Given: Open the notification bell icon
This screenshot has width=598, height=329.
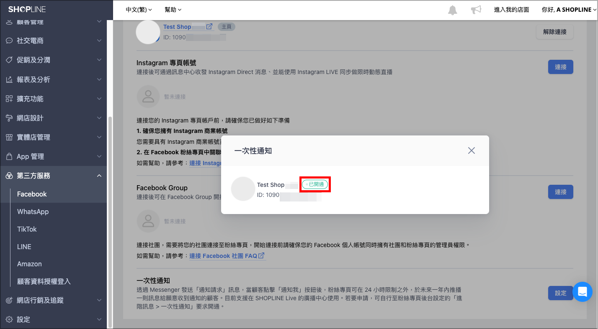Looking at the screenshot, I should pyautogui.click(x=453, y=10).
